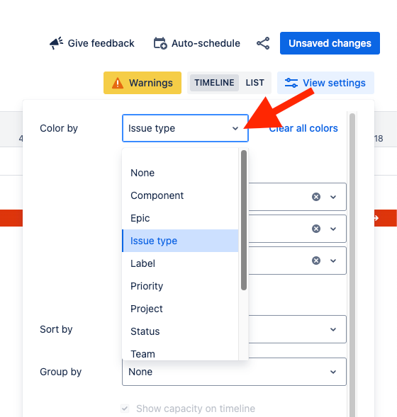Click the View settings button label
This screenshot has height=417, width=397.
click(x=334, y=83)
